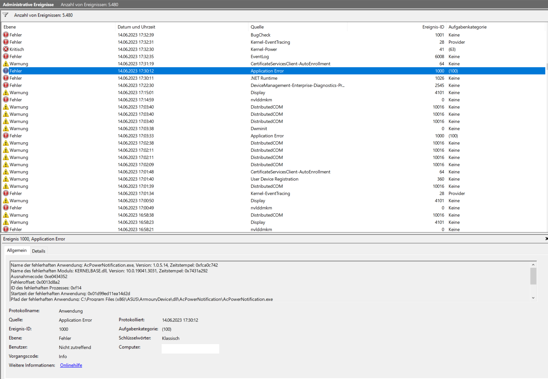Screen dimensions: 548x379
Task: Click the error icon on DeviceManagement-Enterprise row
Action: [x=6, y=85]
